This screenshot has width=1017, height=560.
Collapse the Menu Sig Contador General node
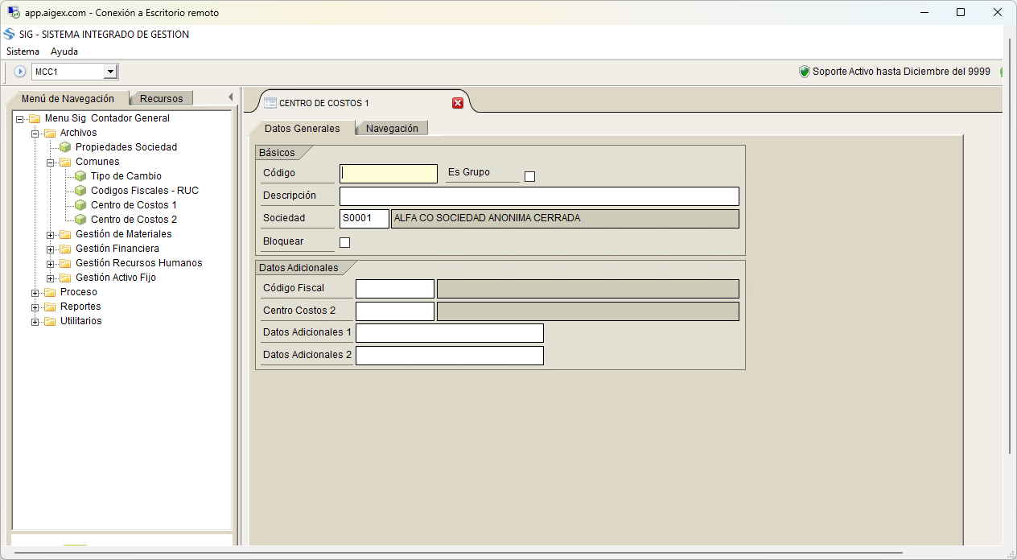[19, 119]
